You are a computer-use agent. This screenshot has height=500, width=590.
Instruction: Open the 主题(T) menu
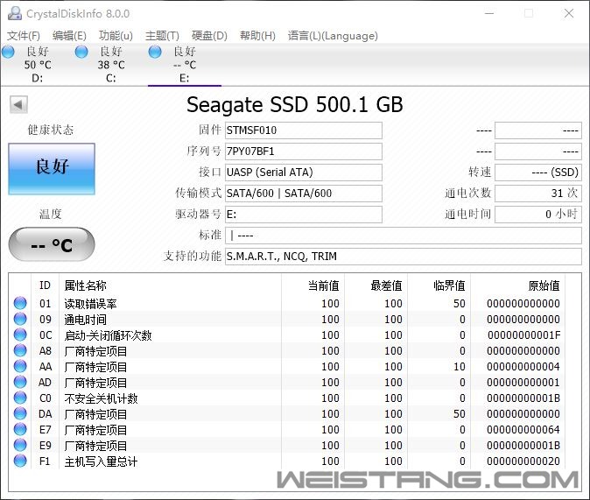pos(162,36)
